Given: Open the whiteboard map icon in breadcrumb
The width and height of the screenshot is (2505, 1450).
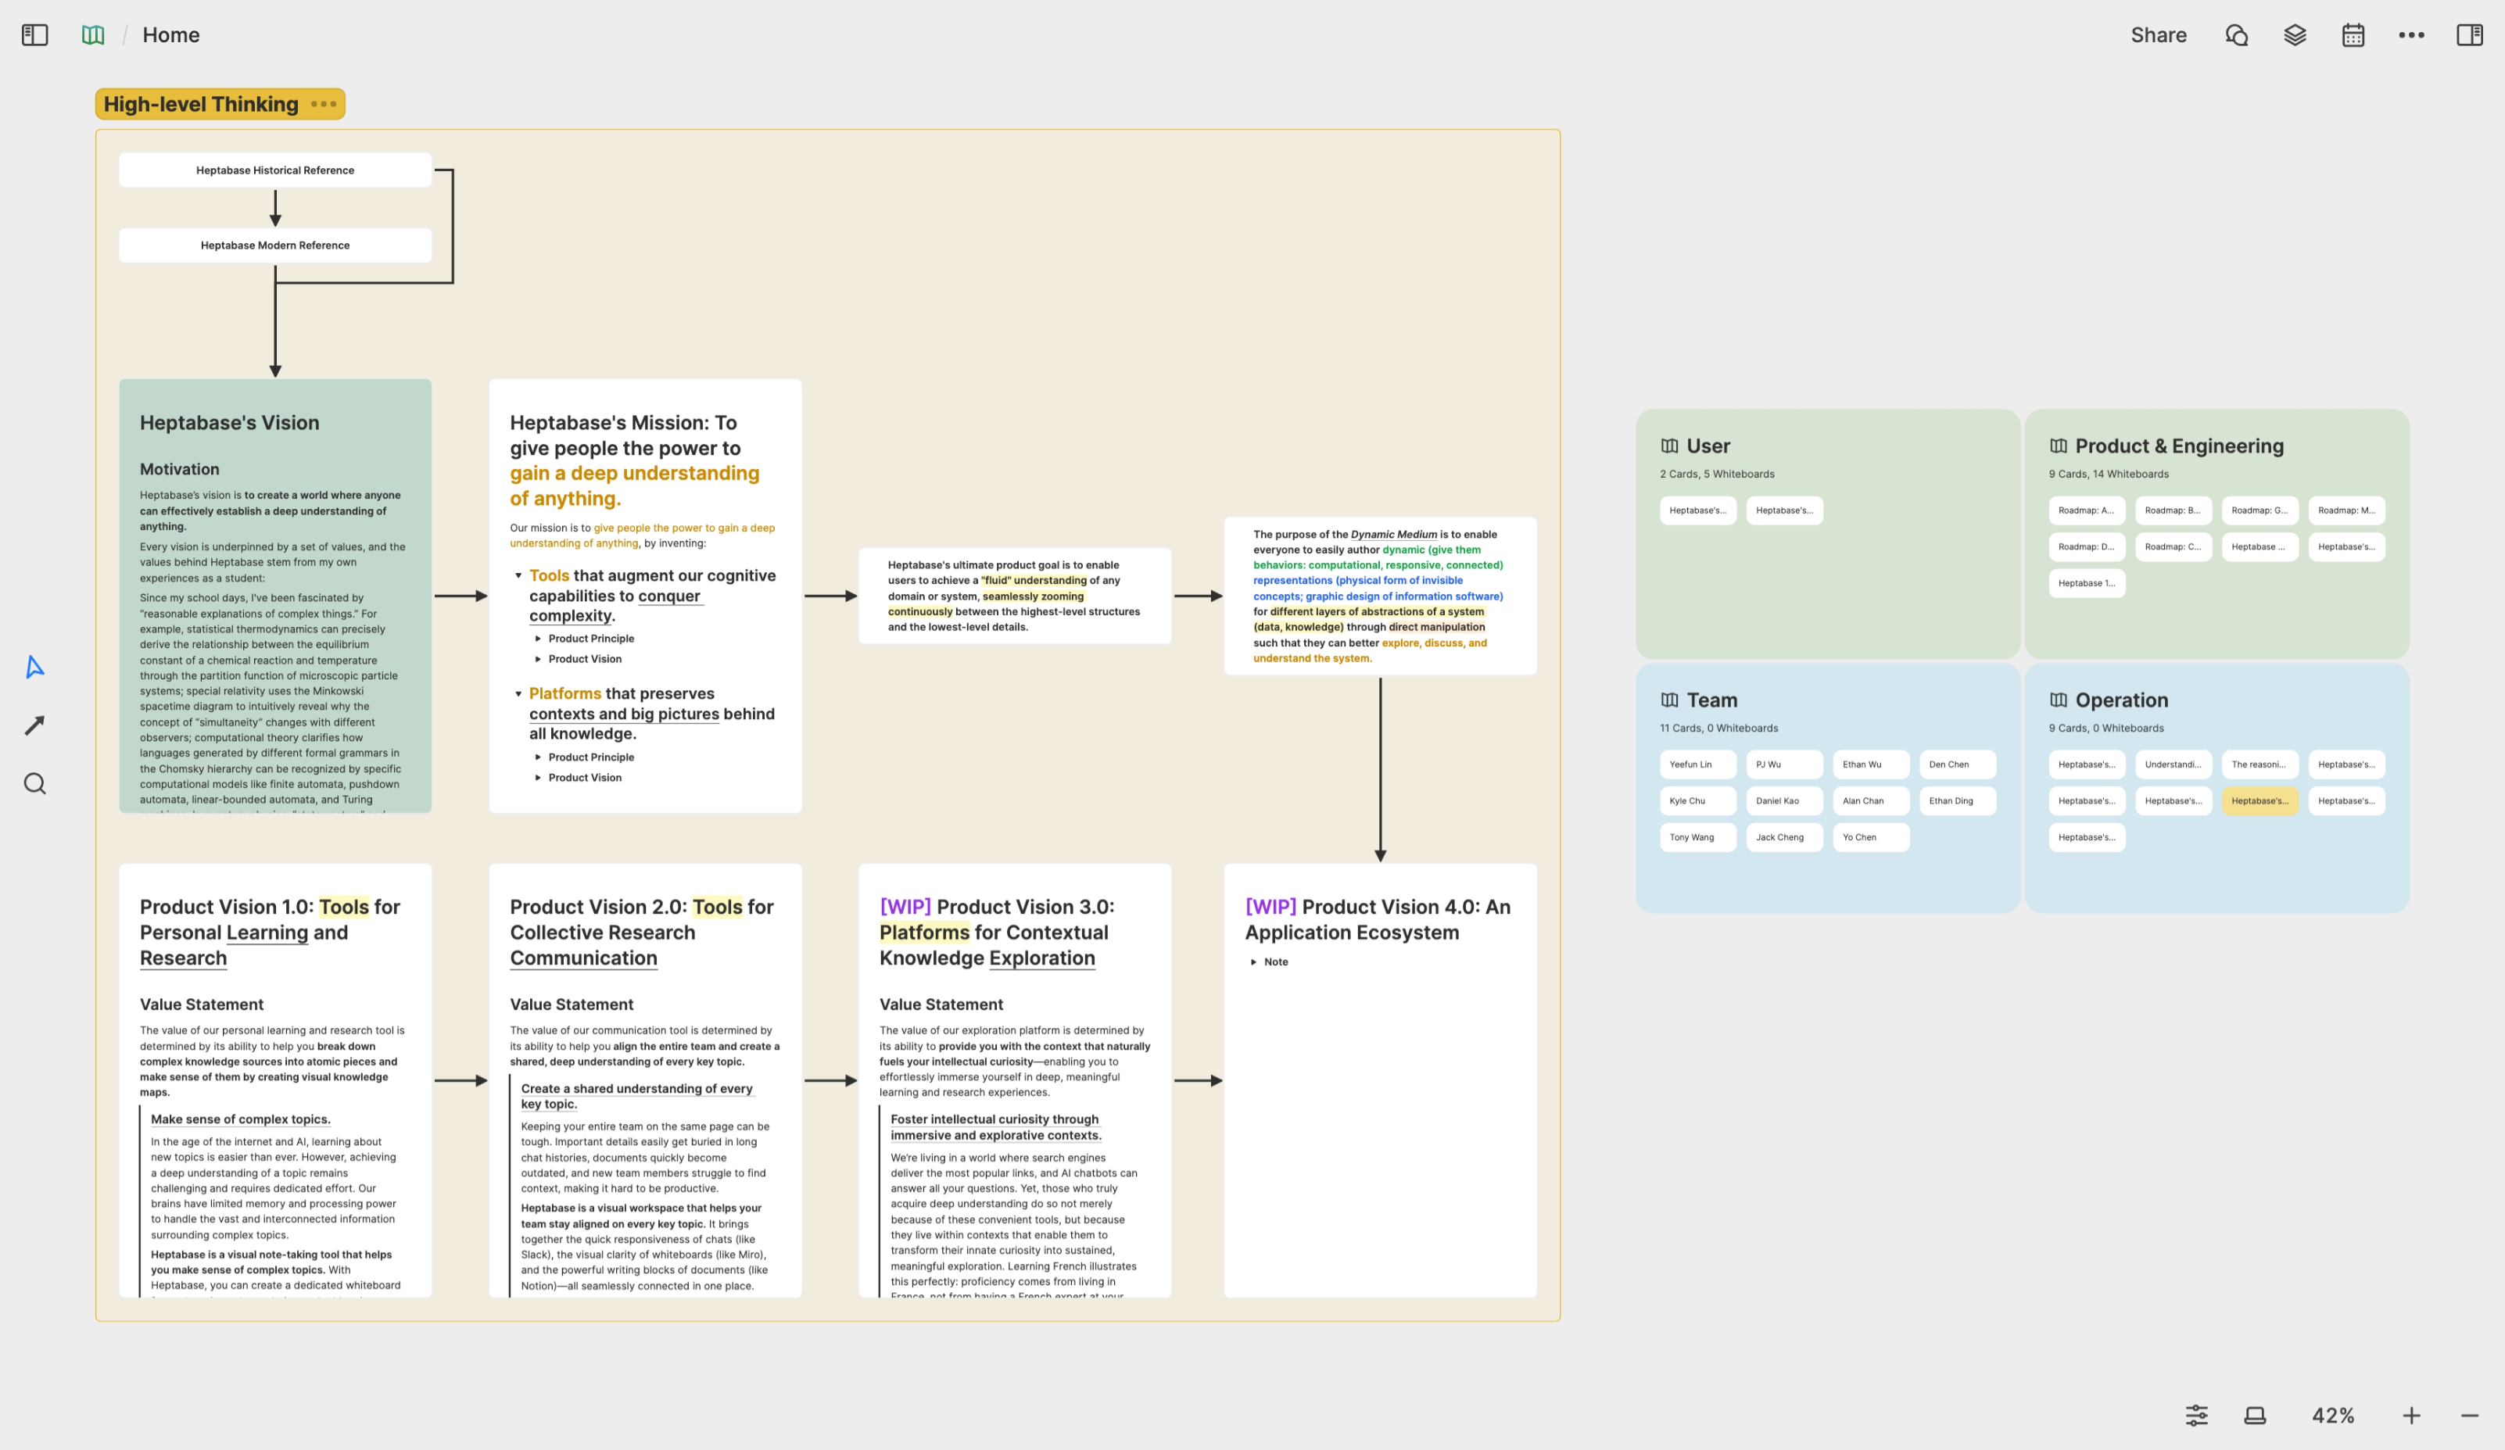Looking at the screenshot, I should (x=94, y=34).
